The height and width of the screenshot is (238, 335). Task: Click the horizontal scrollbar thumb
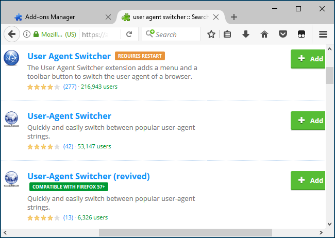coord(186,232)
